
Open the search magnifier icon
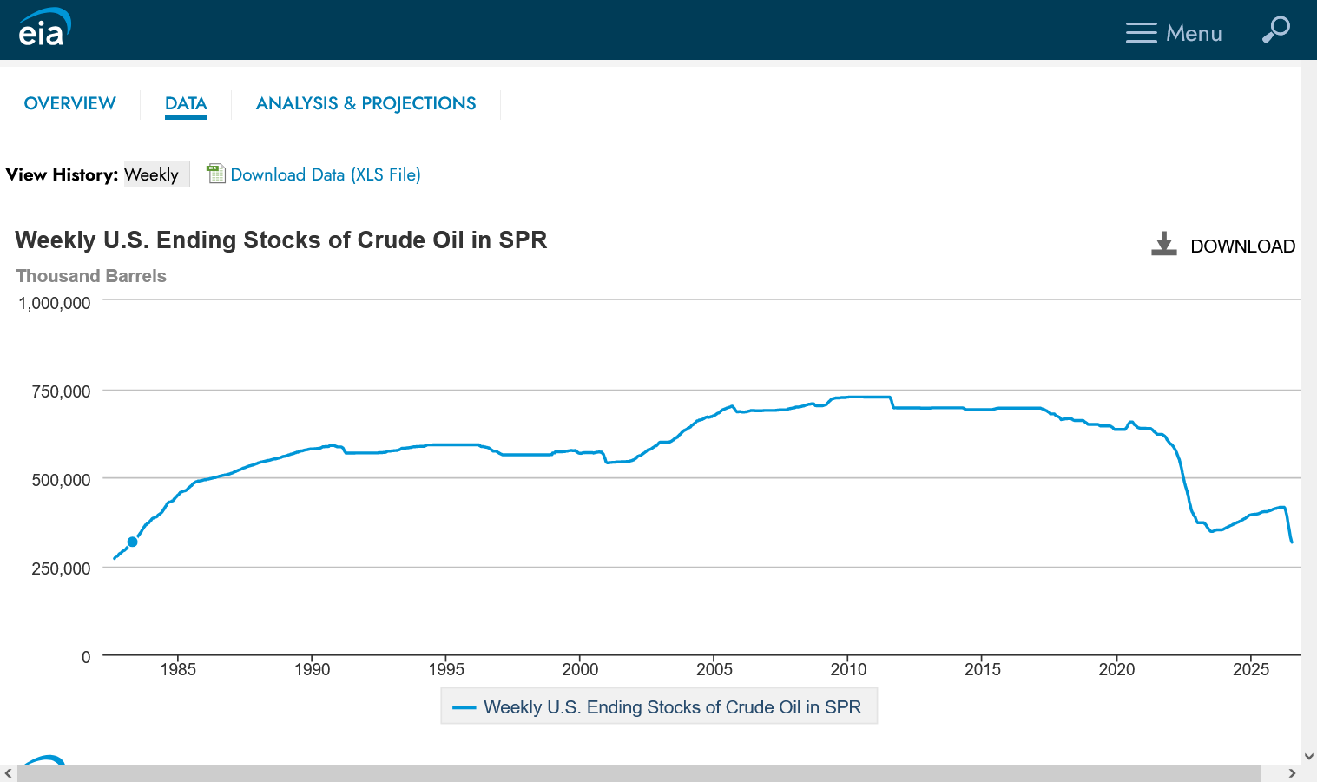pos(1275,30)
